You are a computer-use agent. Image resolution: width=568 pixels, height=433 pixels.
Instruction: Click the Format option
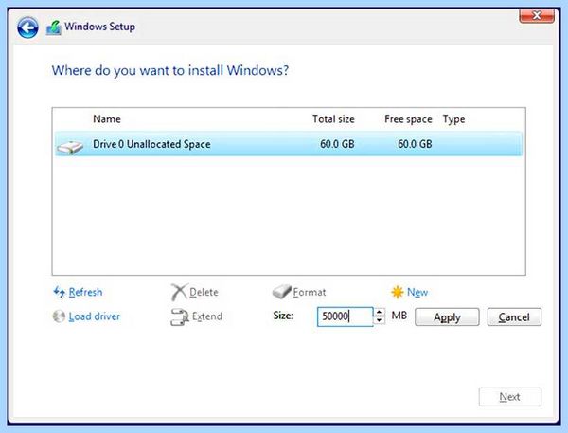click(310, 292)
